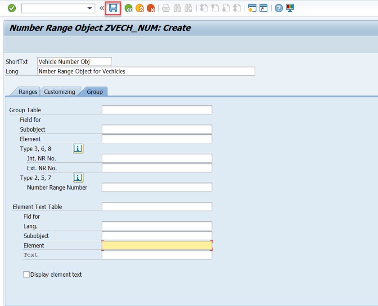
Task: Click Group Table's Element field
Action: click(157, 139)
